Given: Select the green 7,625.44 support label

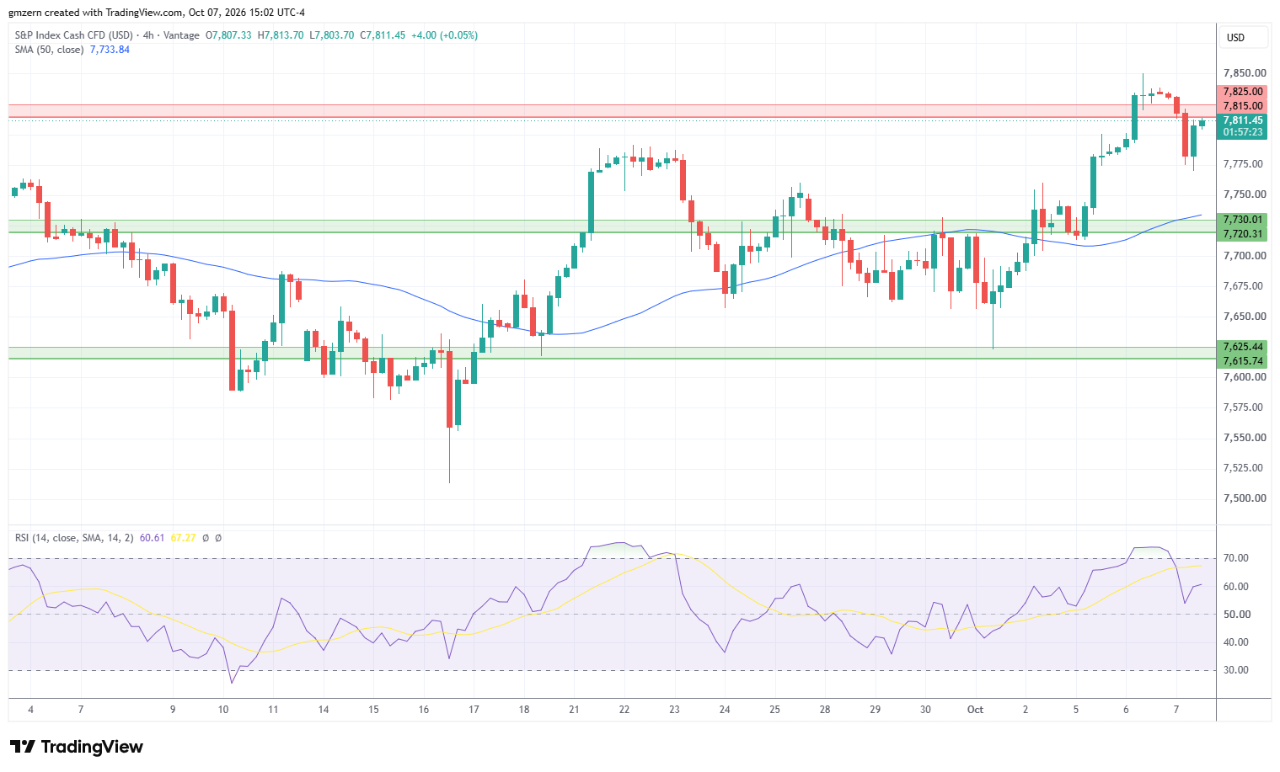Looking at the screenshot, I should tap(1242, 347).
